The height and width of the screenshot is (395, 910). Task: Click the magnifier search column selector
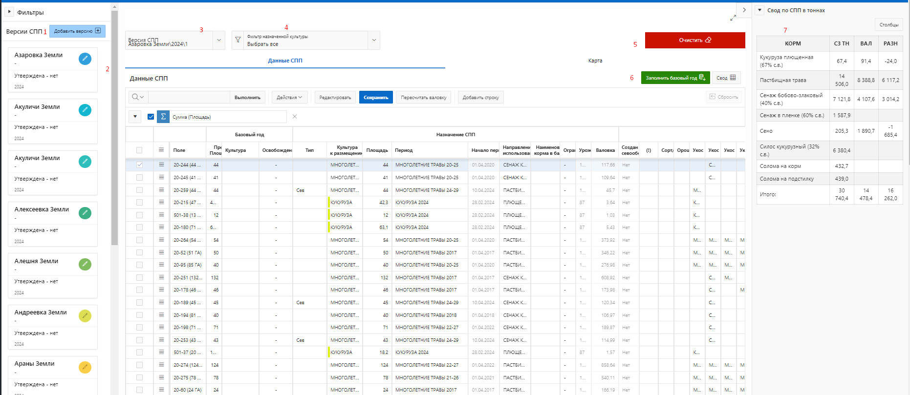[137, 97]
